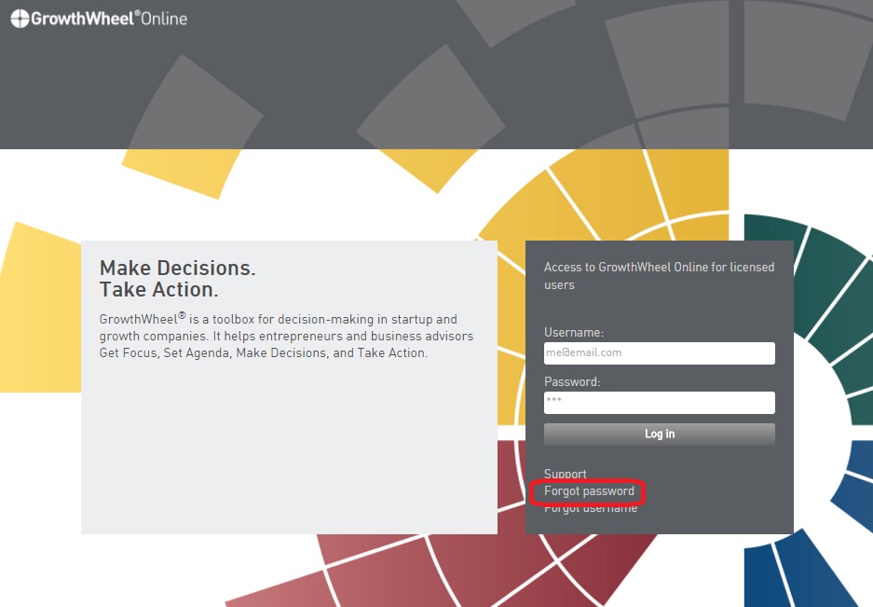Click 'Access to GrowthWheel Online for licensed users' text
Viewport: 873px width, 607px height.
click(660, 276)
